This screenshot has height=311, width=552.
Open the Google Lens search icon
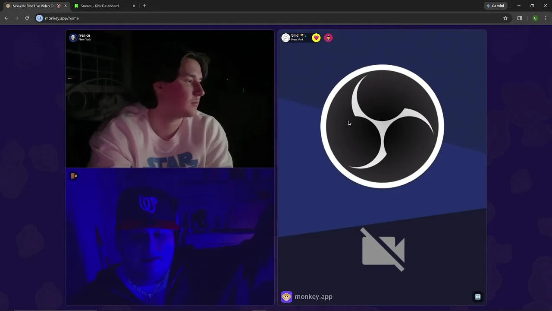pyautogui.click(x=520, y=18)
